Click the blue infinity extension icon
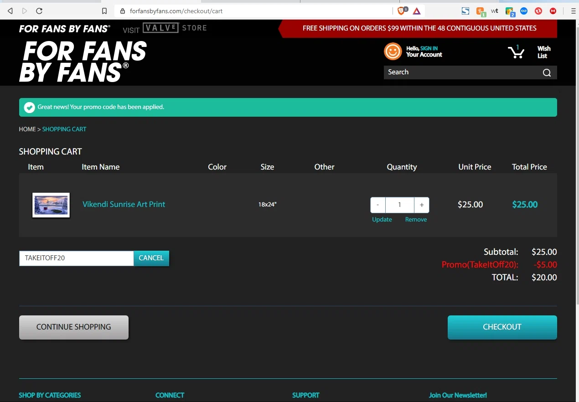The width and height of the screenshot is (579, 402). 524,11
